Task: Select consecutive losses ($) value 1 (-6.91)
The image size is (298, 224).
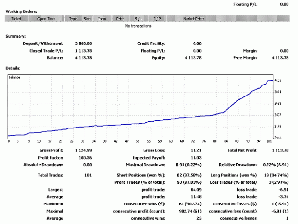Action: click(x=280, y=204)
